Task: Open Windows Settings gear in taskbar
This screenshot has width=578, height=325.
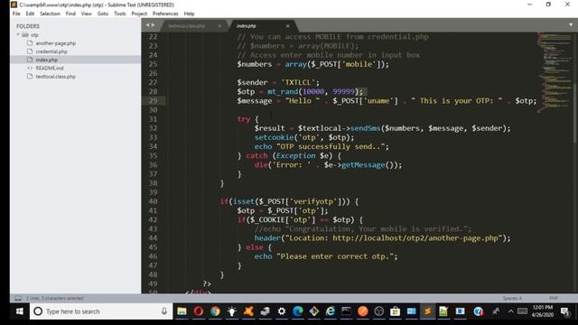Action: (x=281, y=311)
